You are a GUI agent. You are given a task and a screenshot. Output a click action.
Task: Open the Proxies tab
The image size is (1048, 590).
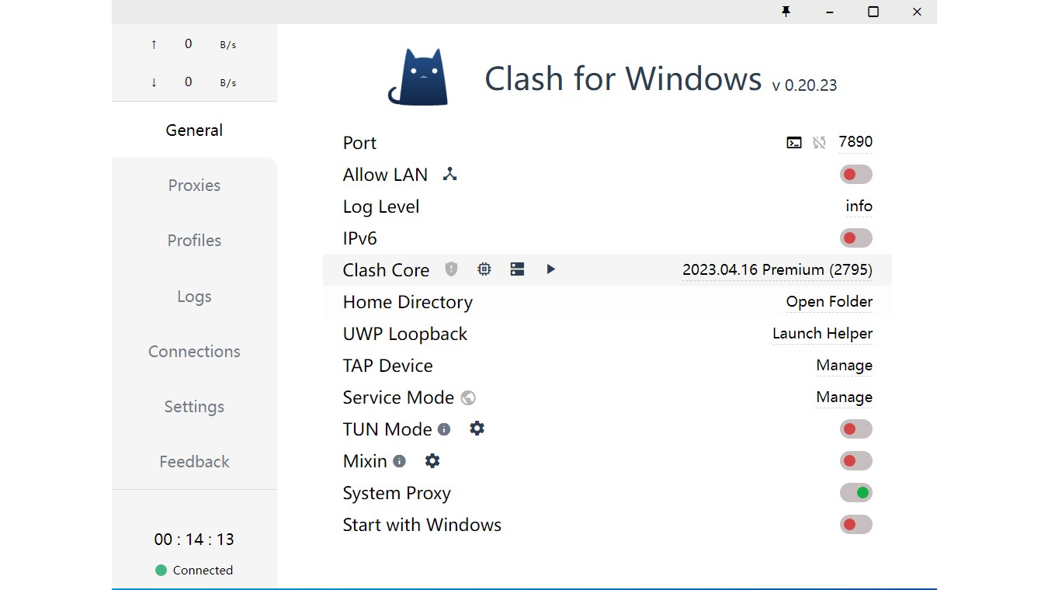click(194, 185)
